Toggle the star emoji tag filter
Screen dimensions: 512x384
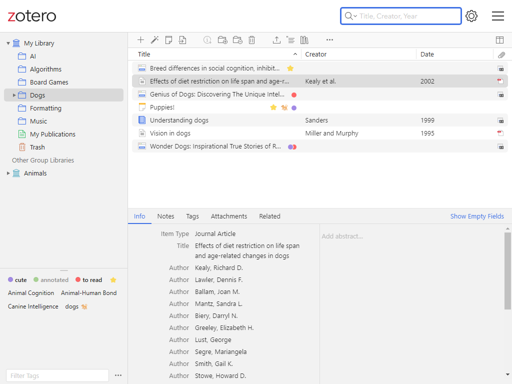coord(113,280)
